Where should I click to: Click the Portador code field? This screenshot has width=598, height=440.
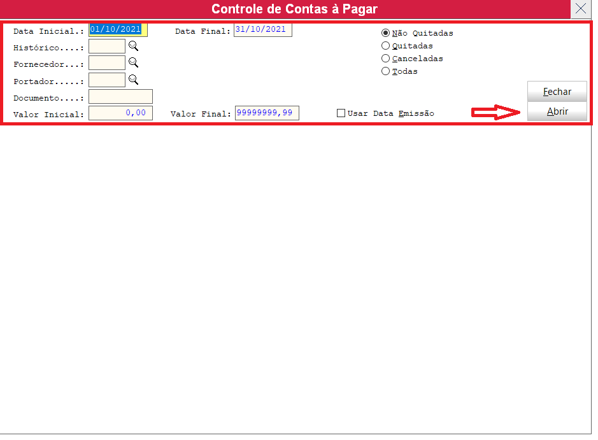click(x=107, y=80)
